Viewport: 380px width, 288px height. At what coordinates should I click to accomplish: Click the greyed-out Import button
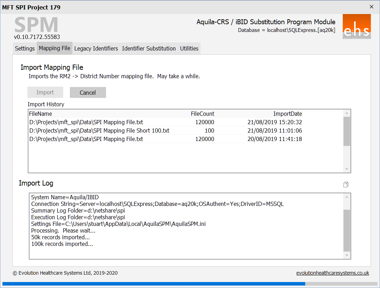pyautogui.click(x=45, y=93)
